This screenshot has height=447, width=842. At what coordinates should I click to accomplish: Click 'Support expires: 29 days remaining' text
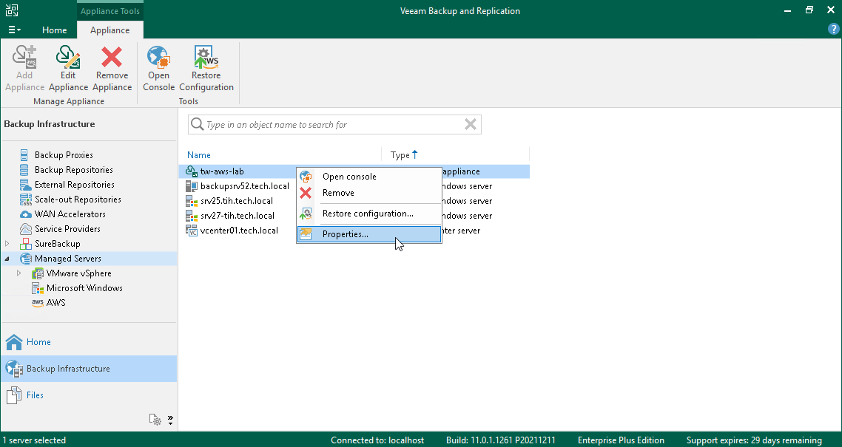coord(754,440)
